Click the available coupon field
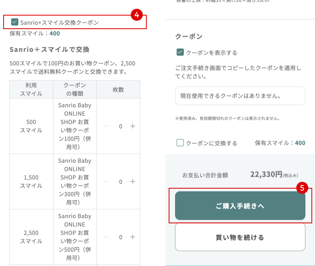Screen dimensions: 315x266 (x=240, y=96)
